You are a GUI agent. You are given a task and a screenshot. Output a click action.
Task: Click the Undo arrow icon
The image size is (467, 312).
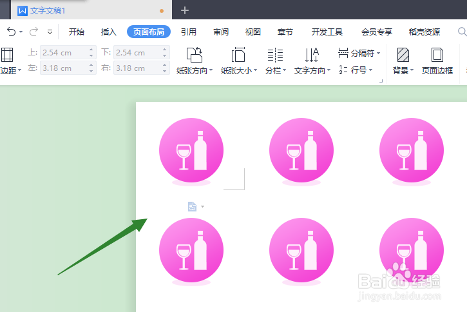click(x=11, y=32)
